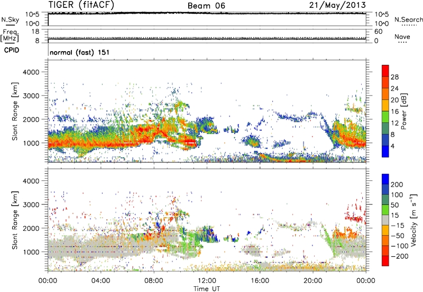423x292 pixels.
Task: Click the CPID row label
Action: (x=12, y=50)
